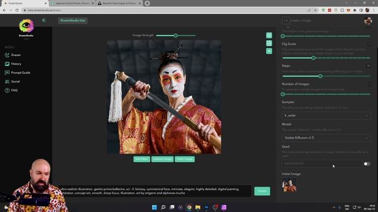Click the green document icon beside the canvas
This screenshot has height=212, width=378.
(269, 43)
